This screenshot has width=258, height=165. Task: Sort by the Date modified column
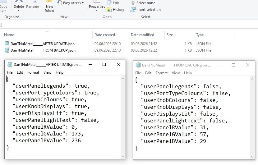pyautogui.click(x=142, y=35)
